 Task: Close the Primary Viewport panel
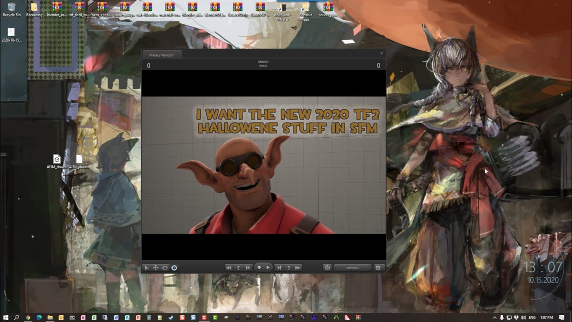click(x=382, y=53)
